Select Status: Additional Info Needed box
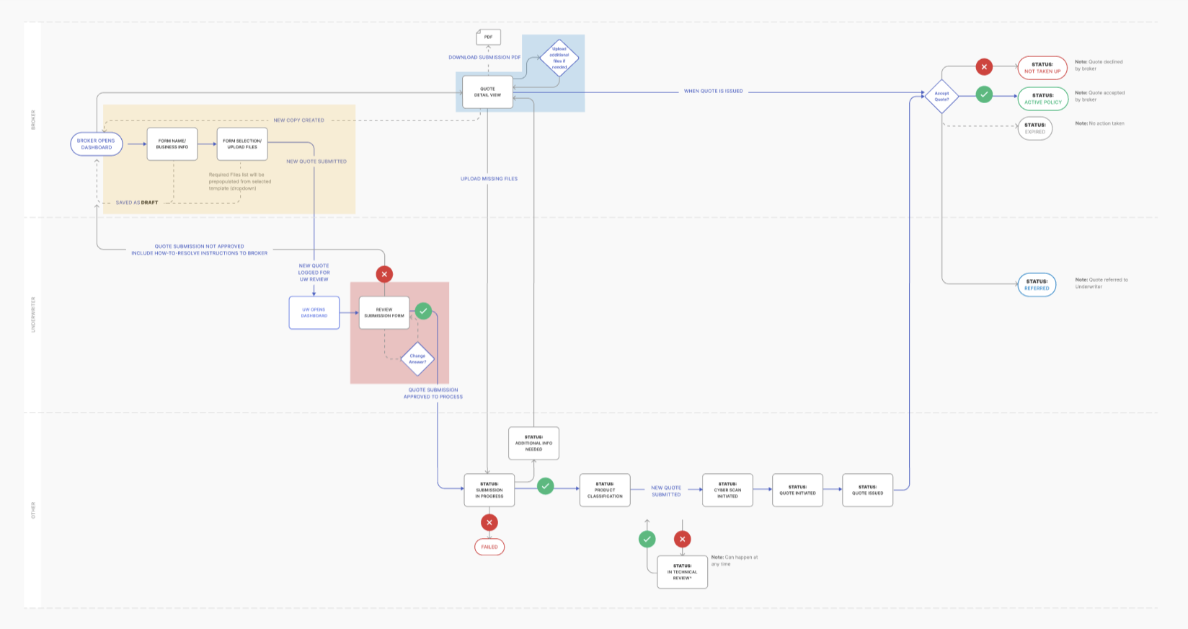The height and width of the screenshot is (629, 1188). coord(533,443)
